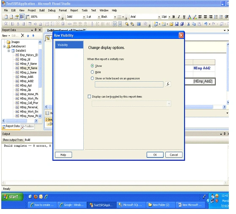Click move up arrow in Report Data
This screenshot has height=214, width=236.
(28, 36)
